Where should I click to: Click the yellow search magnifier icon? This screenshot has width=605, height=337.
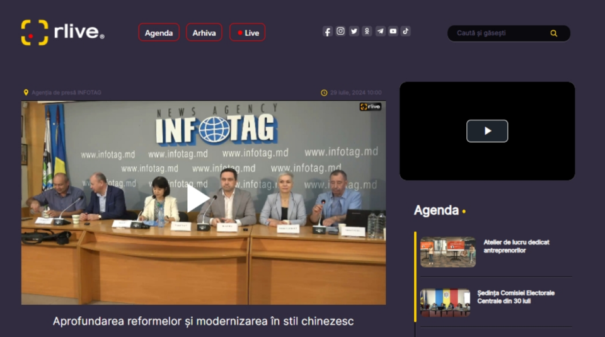[554, 33]
